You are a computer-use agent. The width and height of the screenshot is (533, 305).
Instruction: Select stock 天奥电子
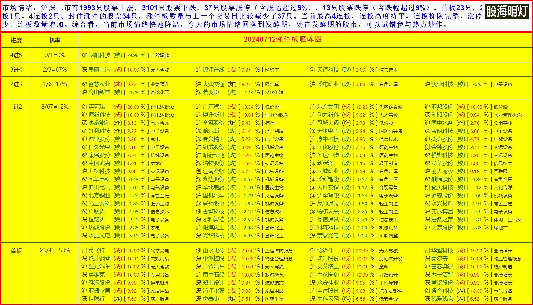point(328,131)
